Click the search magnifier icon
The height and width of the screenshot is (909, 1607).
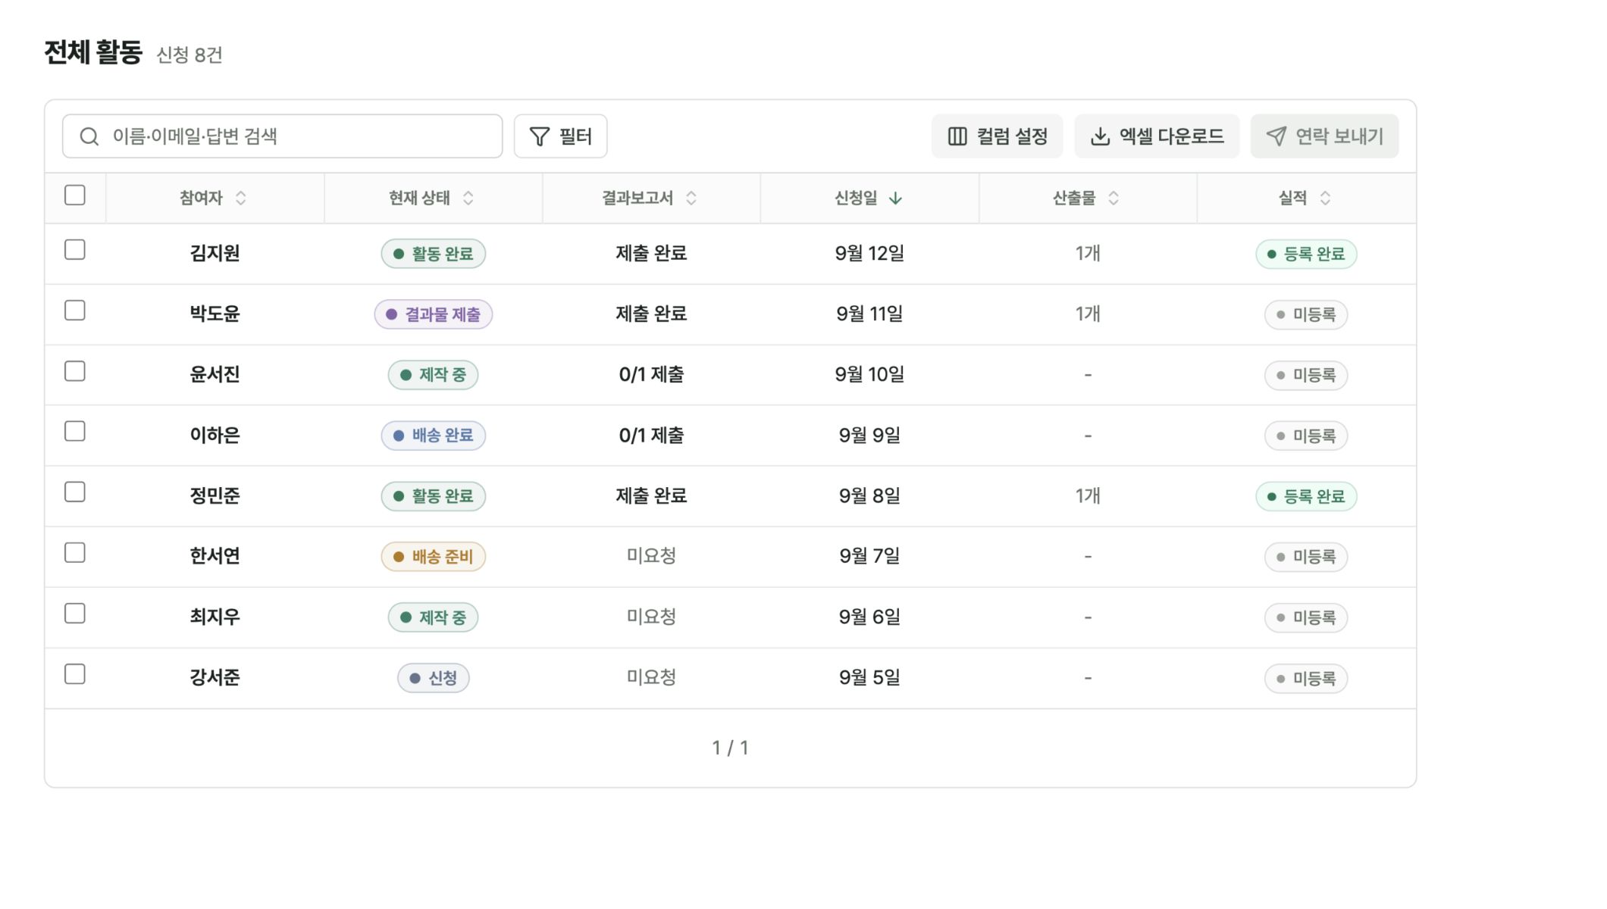point(89,136)
